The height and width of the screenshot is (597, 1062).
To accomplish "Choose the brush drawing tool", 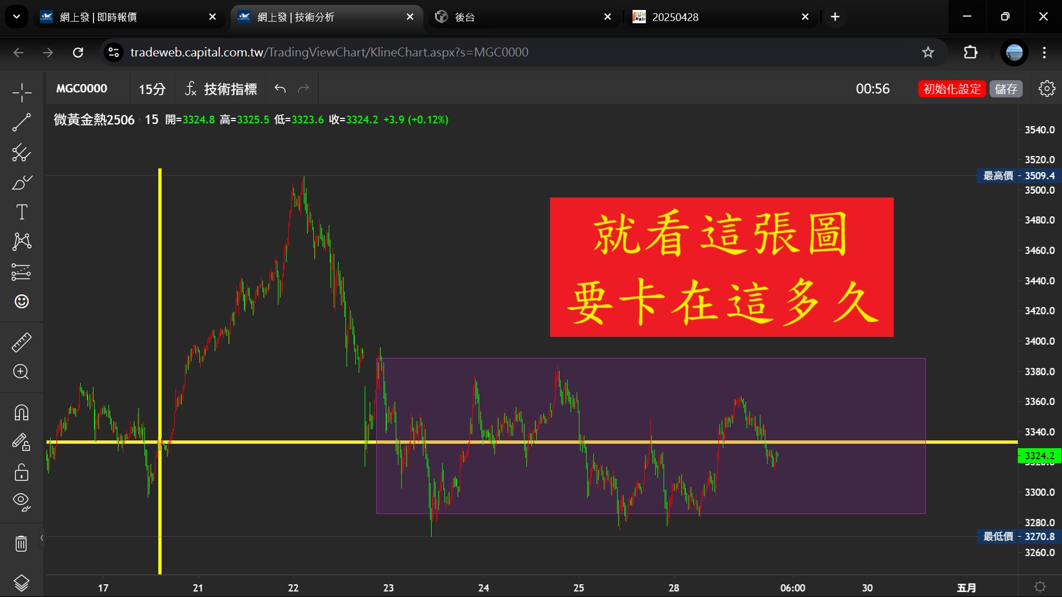I will (22, 183).
